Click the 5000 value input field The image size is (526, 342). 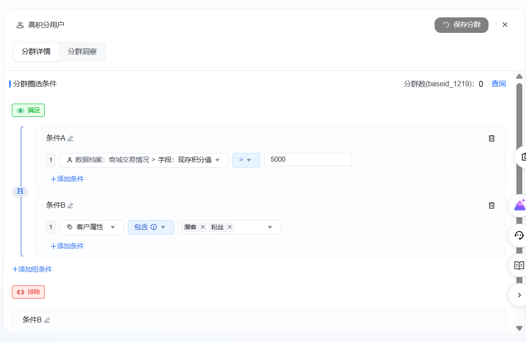308,160
